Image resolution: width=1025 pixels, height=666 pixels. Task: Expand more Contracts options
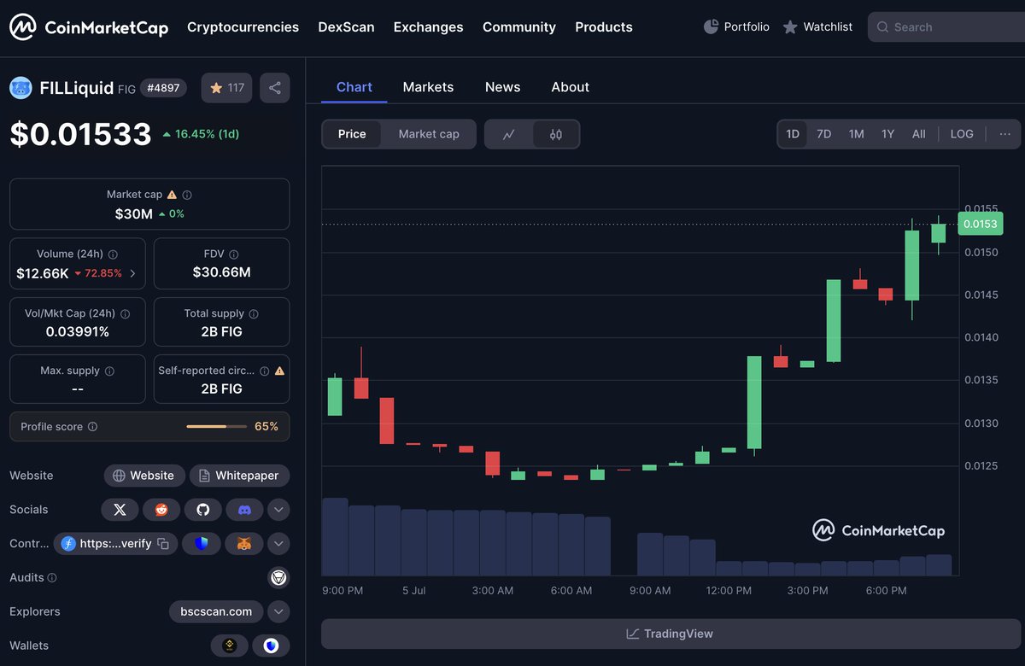278,543
